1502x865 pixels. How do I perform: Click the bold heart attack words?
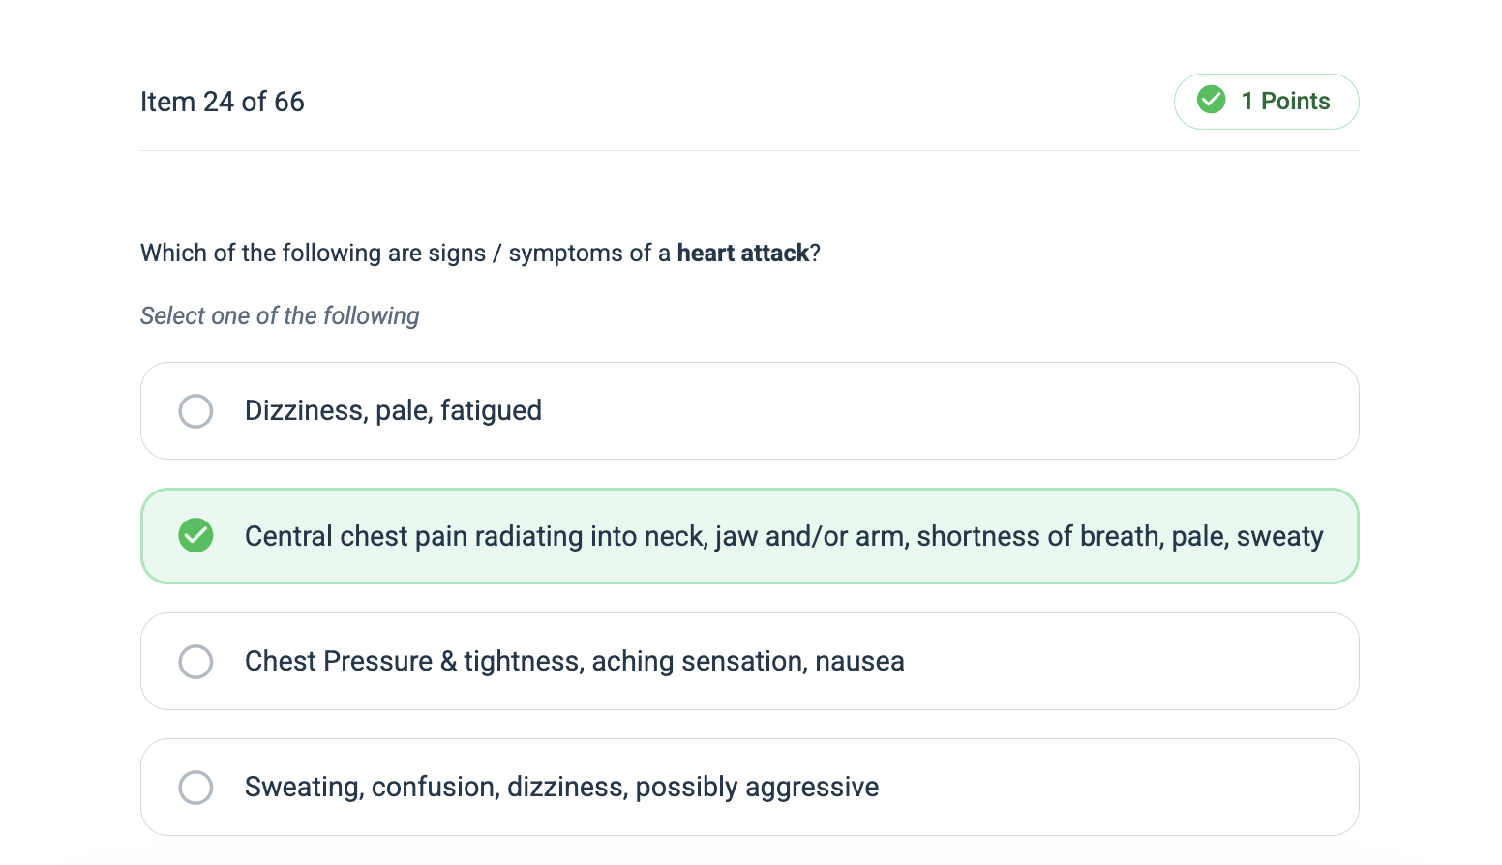pyautogui.click(x=742, y=253)
